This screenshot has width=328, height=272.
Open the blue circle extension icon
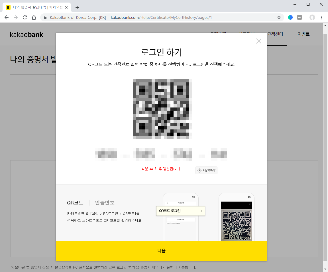290,17
